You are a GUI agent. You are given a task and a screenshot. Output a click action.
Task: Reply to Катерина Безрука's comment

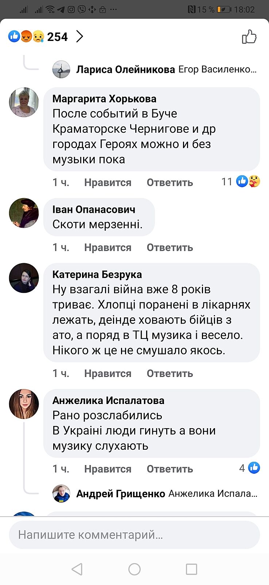tap(170, 373)
